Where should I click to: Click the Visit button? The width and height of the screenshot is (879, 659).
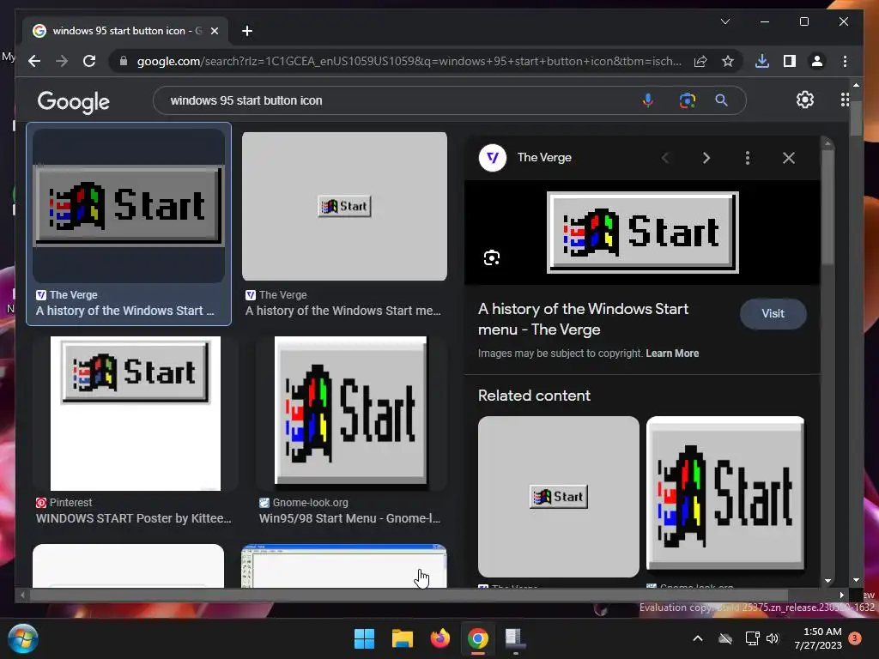click(773, 314)
